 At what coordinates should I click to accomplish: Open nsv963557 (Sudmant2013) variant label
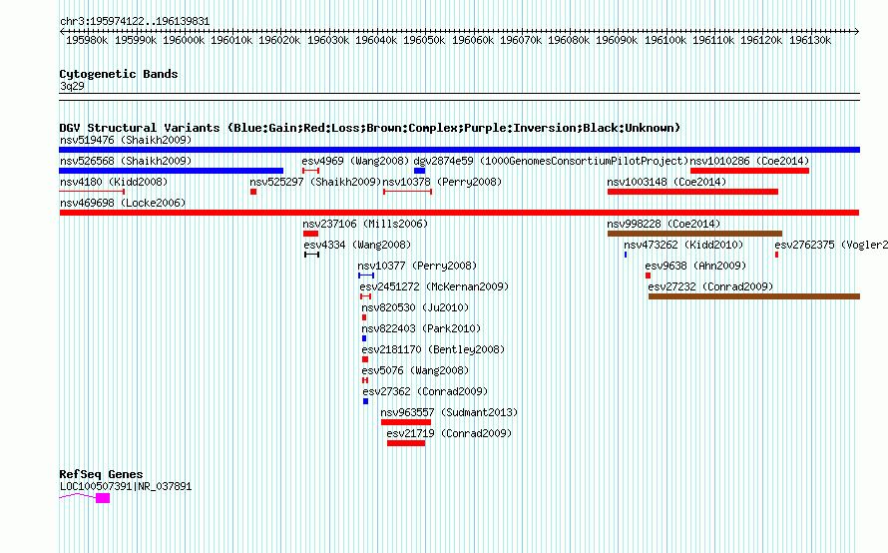449,412
